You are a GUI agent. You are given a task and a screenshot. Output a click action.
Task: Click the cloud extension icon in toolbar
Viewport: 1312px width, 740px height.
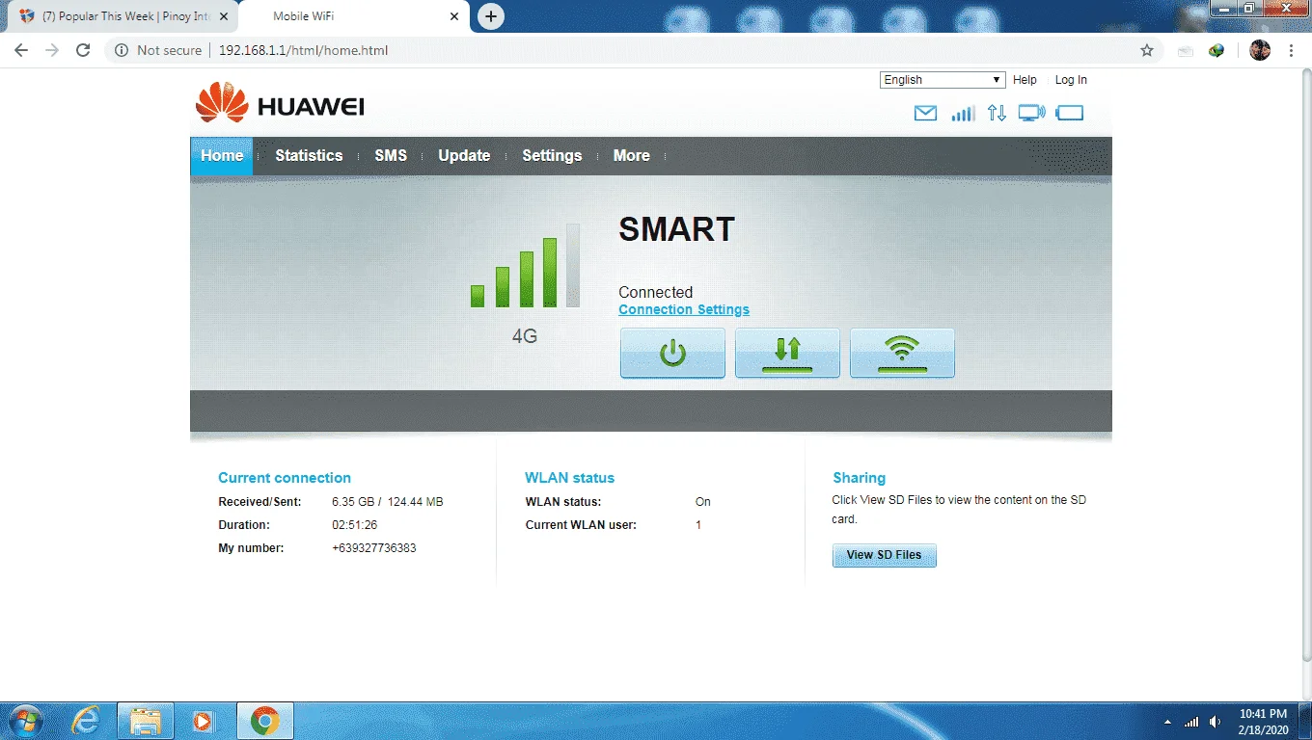pyautogui.click(x=1186, y=50)
